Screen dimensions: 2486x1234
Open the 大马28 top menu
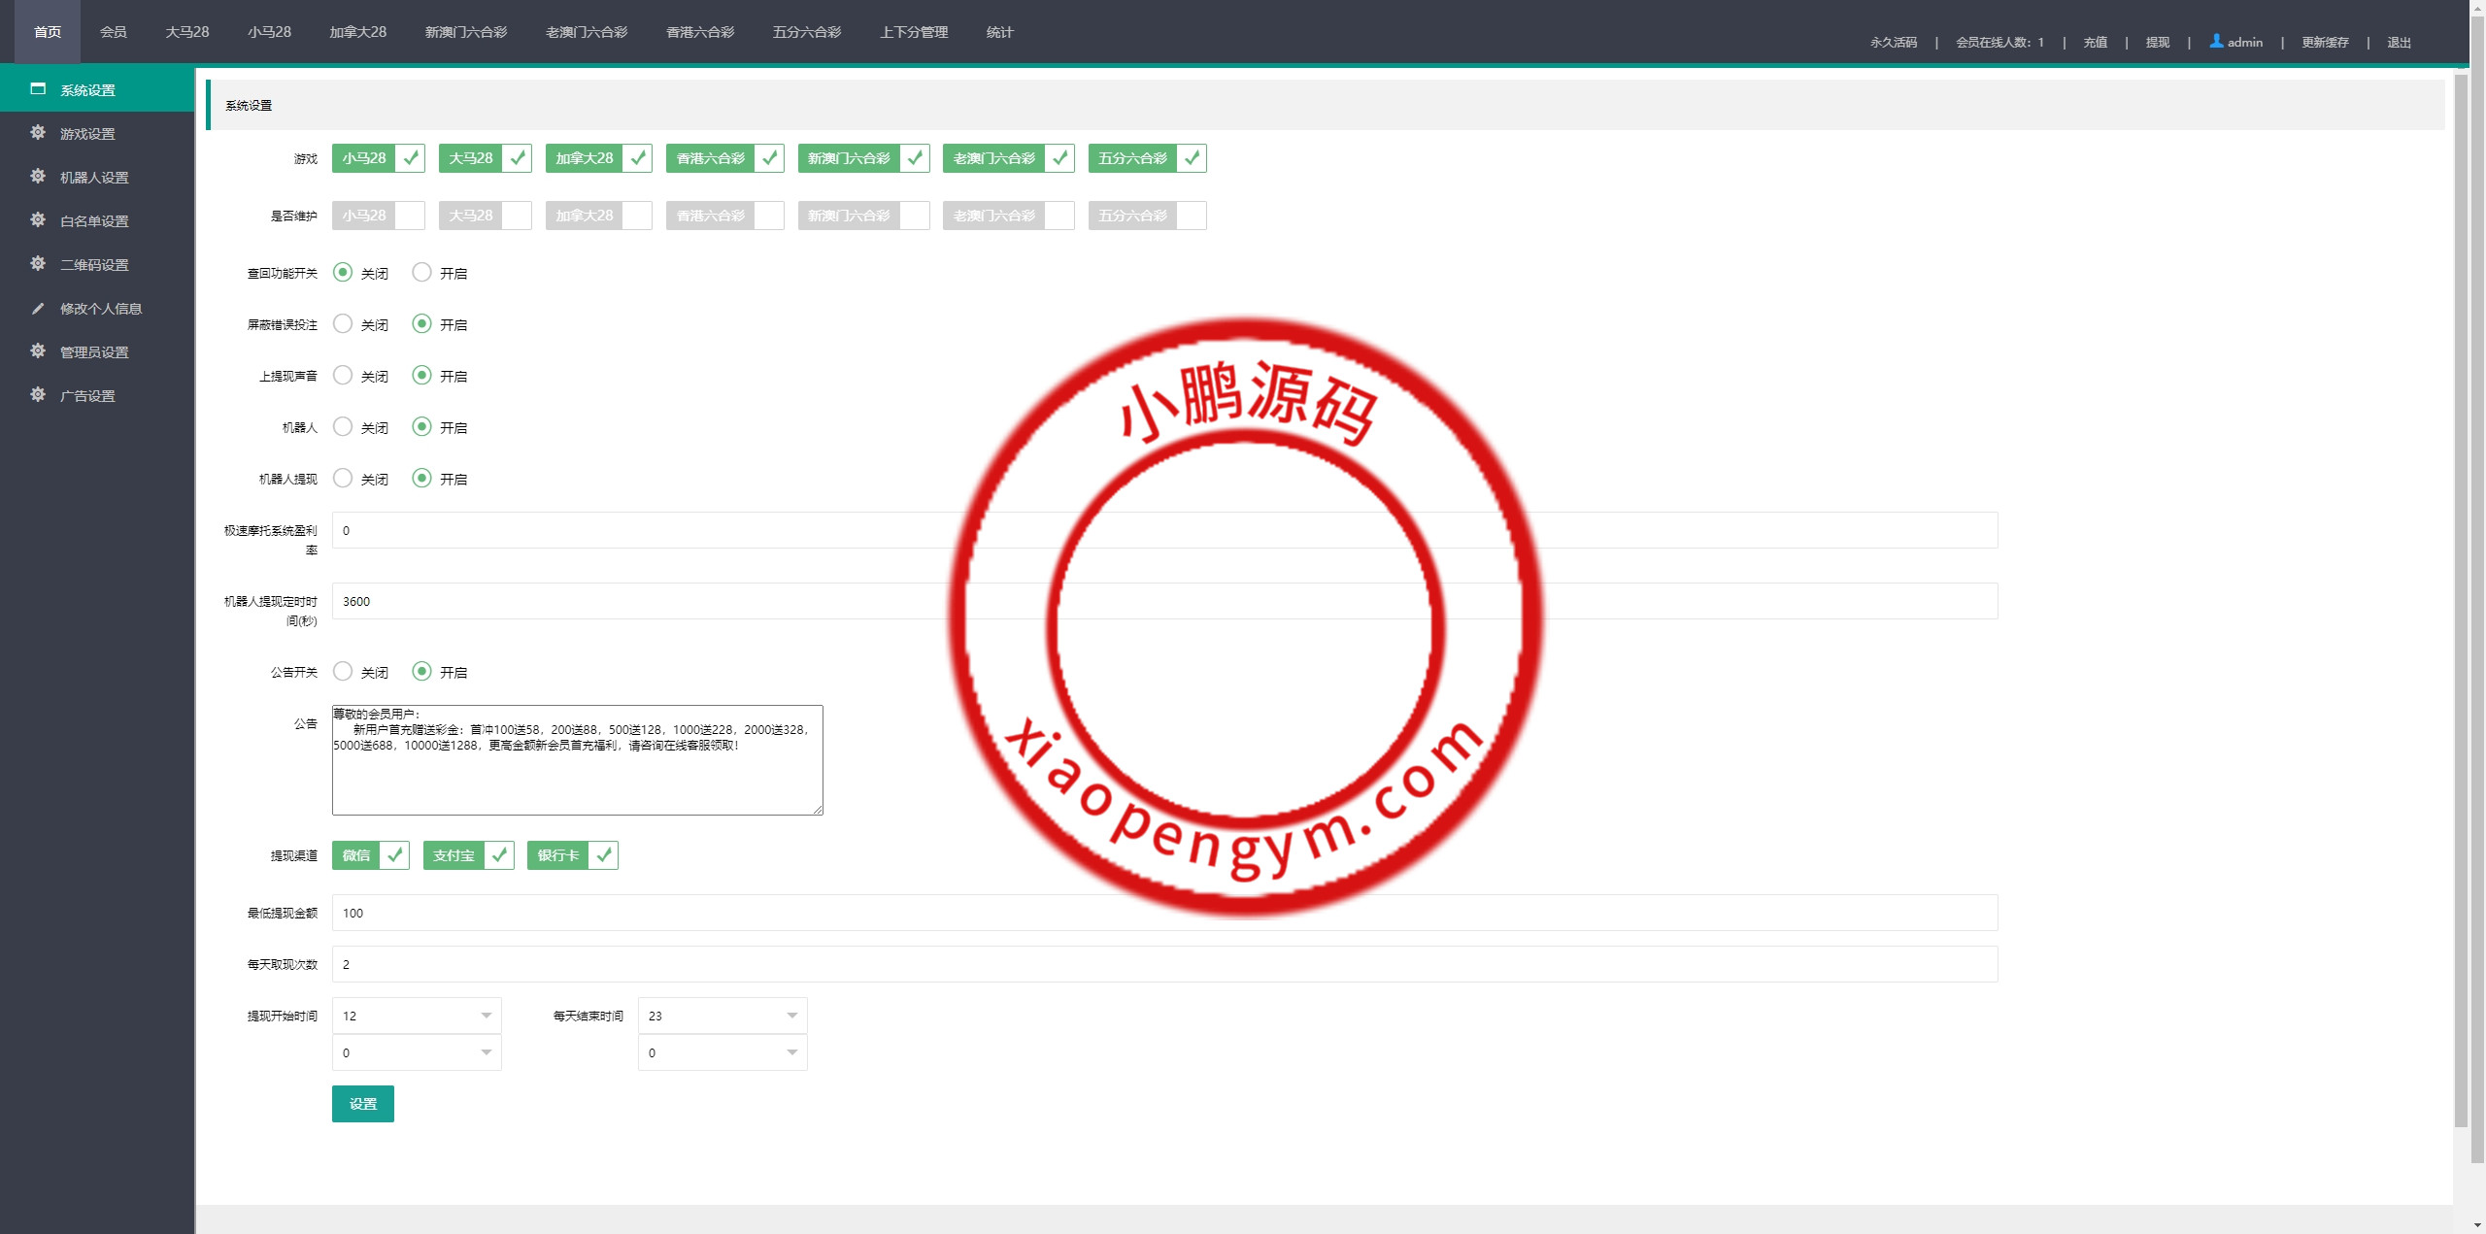click(x=187, y=32)
